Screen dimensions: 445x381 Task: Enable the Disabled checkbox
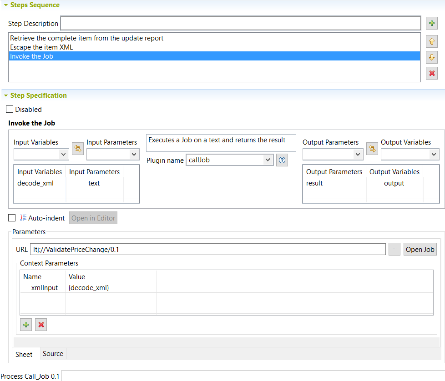pos(10,110)
